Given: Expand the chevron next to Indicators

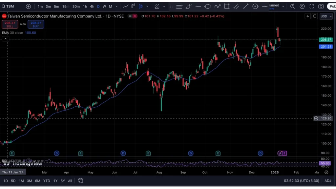Looking at the screenshot, I should click(x=164, y=7).
